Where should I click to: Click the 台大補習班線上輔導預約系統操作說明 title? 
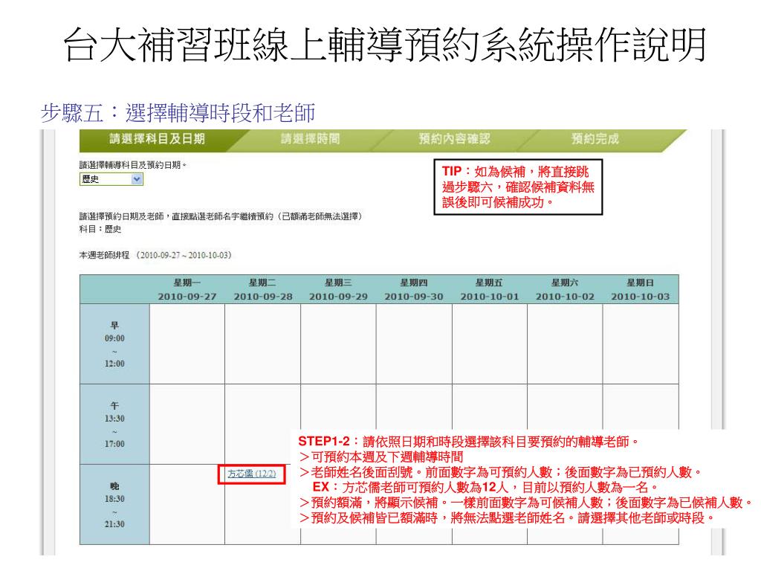coord(385,45)
